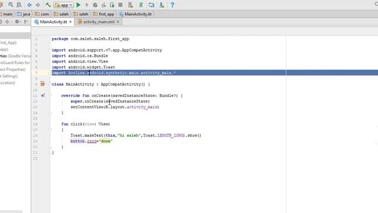This screenshot has width=378, height=213.
Task: Click the Apply Changes lightning icon
Action: [x=87, y=5]
